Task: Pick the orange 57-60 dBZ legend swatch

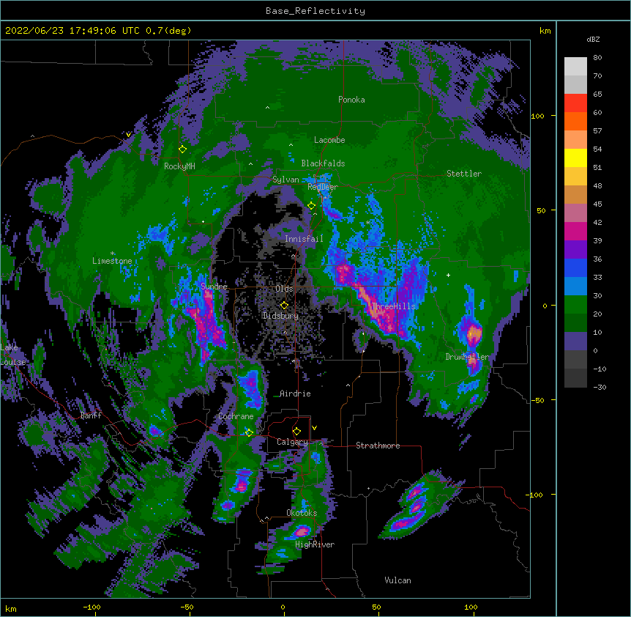Action: pos(575,121)
